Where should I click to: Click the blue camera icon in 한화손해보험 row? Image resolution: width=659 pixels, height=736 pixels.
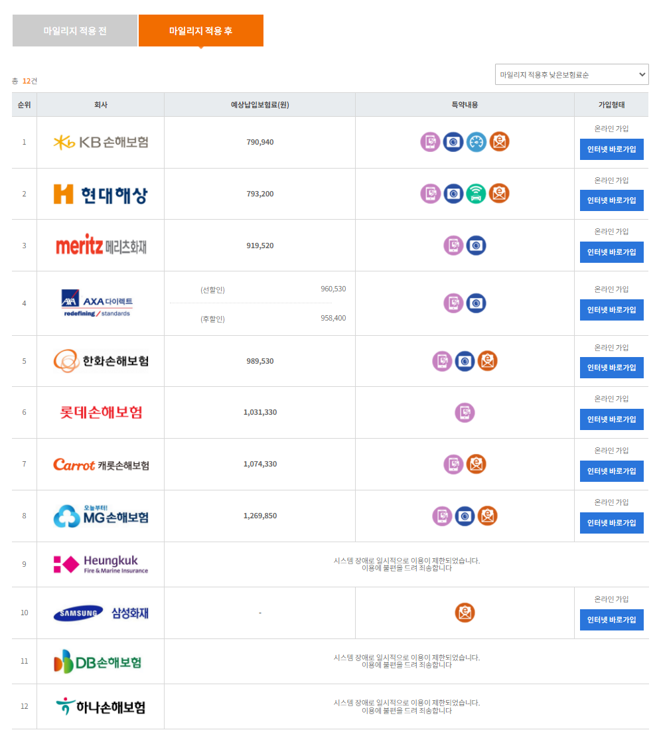[465, 361]
